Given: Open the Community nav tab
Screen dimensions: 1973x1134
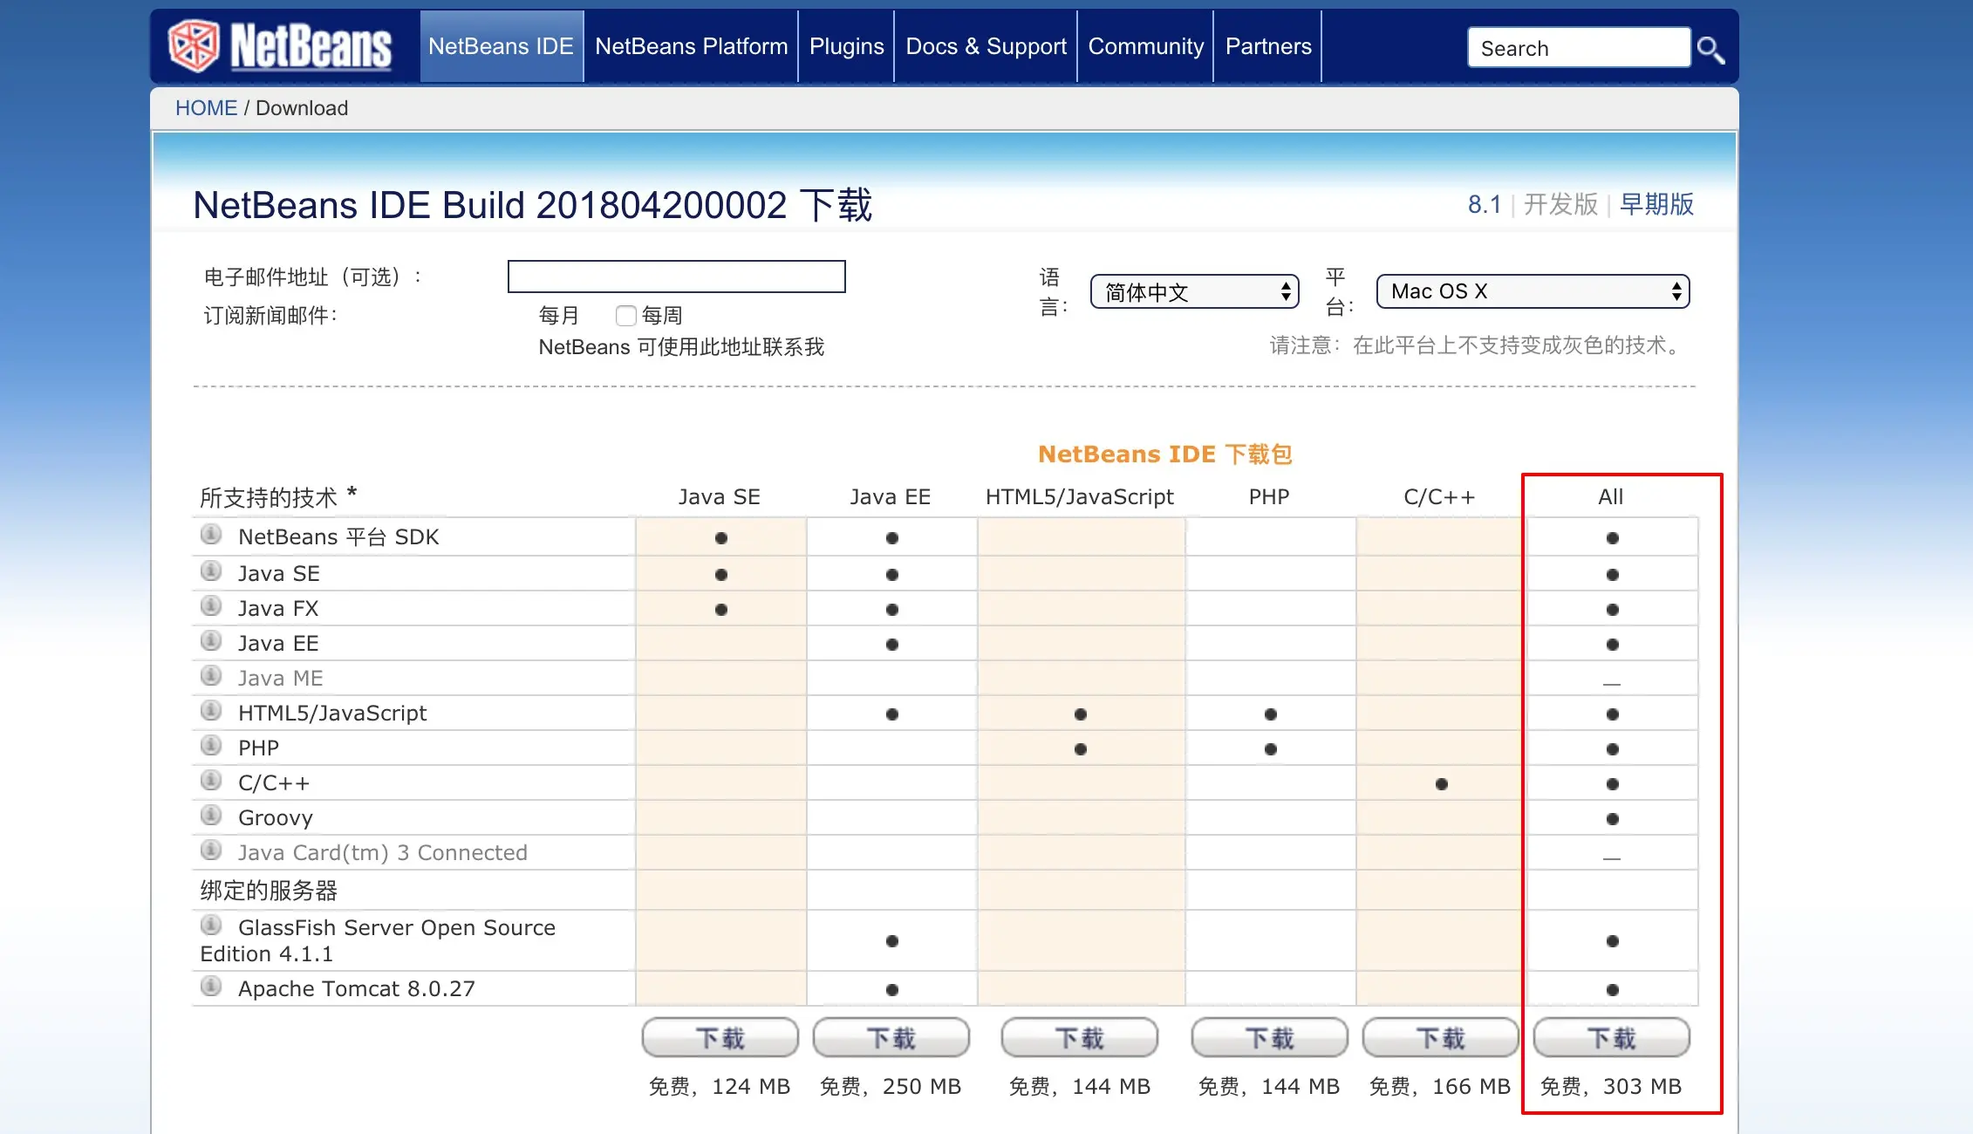Looking at the screenshot, I should (x=1146, y=46).
